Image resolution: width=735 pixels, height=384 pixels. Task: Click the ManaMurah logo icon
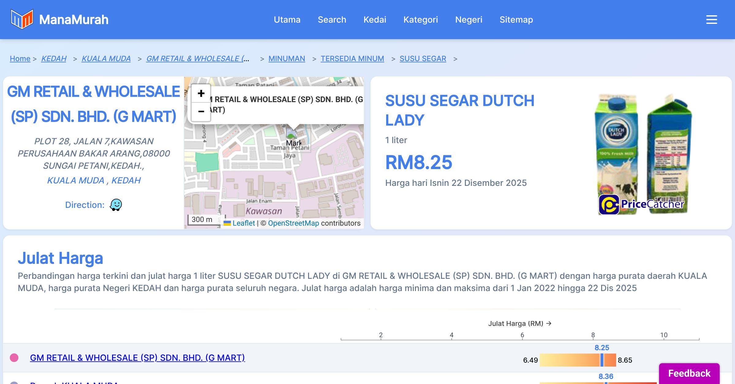pyautogui.click(x=21, y=19)
